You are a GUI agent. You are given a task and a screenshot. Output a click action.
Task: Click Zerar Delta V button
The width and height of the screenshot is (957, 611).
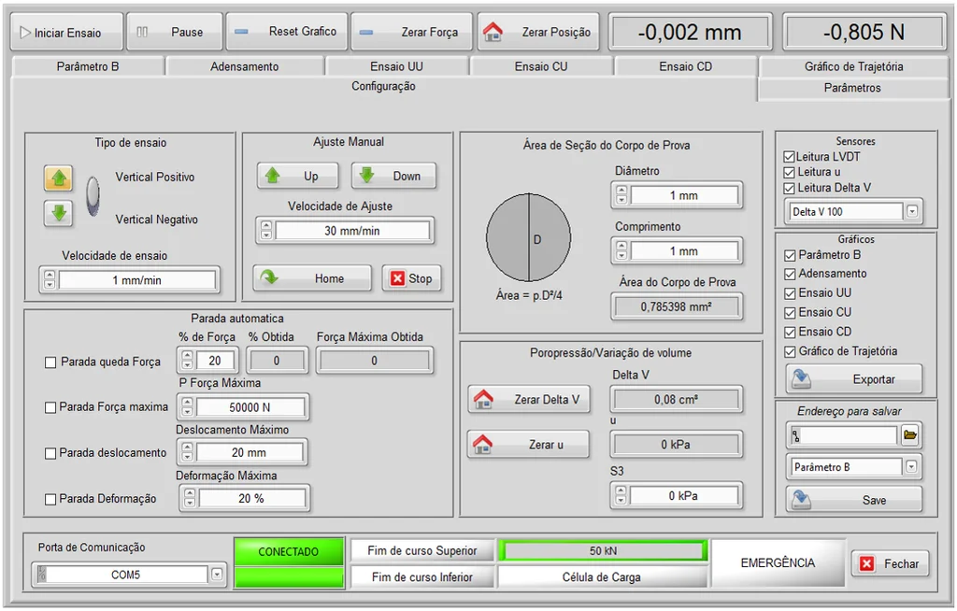click(529, 400)
